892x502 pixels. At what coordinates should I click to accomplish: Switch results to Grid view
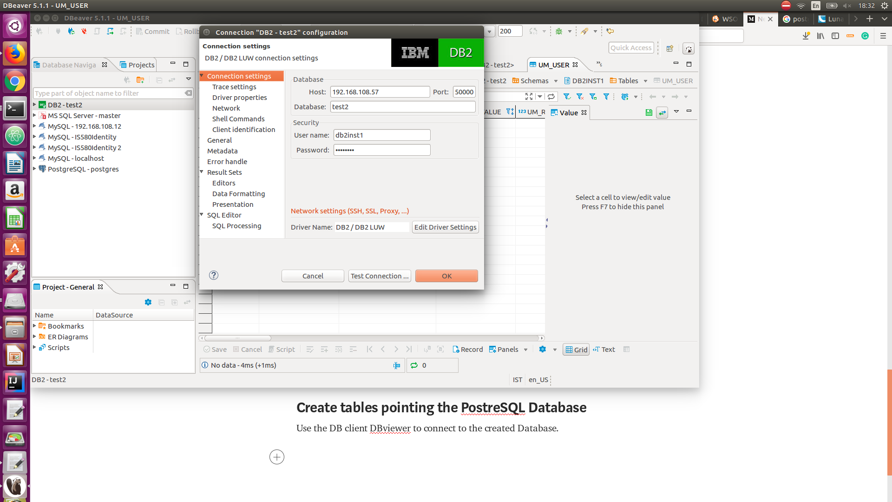point(576,350)
